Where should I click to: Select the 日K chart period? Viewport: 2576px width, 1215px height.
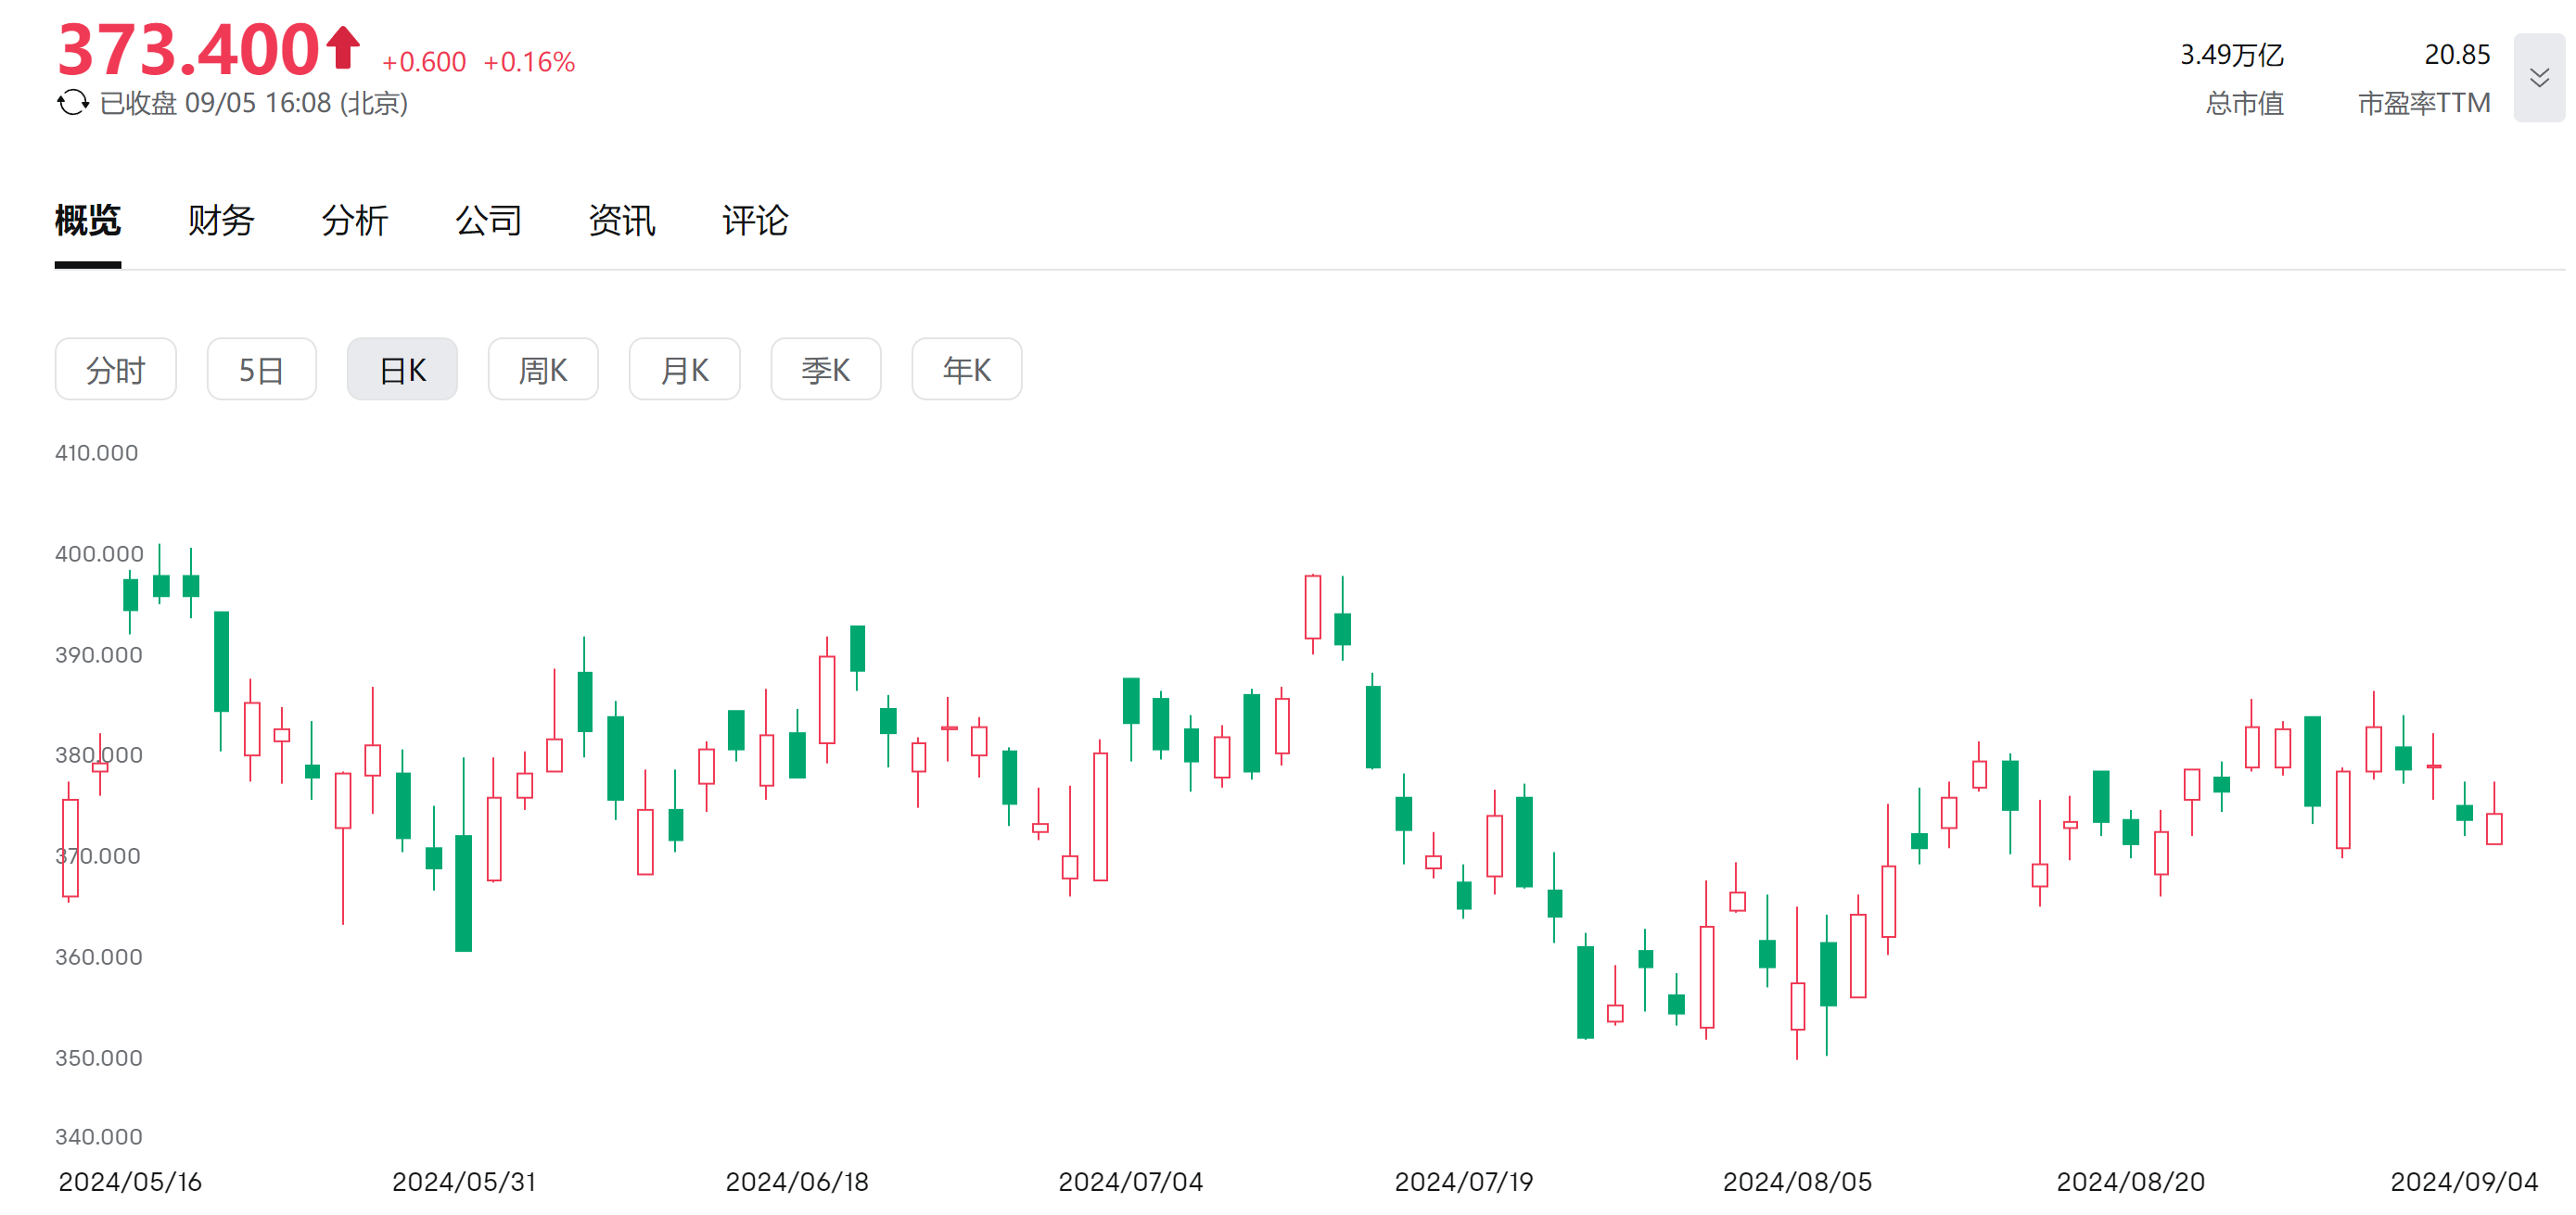402,370
